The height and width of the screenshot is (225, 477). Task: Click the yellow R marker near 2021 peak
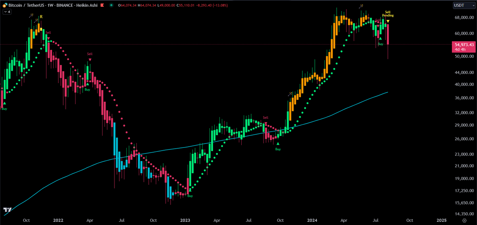41,17
